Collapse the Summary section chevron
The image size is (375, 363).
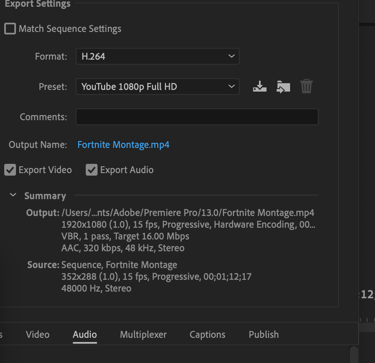tap(13, 195)
